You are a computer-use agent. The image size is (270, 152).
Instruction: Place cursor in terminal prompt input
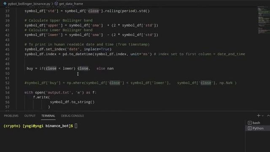(76, 126)
